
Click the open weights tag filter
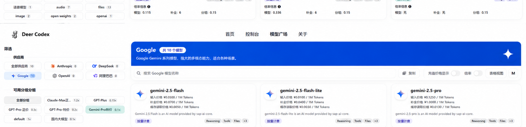click(x=64, y=16)
